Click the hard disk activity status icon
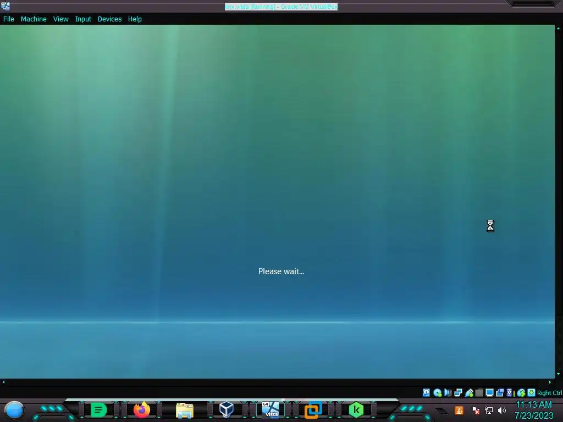Screen dimensions: 563x422 (426, 392)
